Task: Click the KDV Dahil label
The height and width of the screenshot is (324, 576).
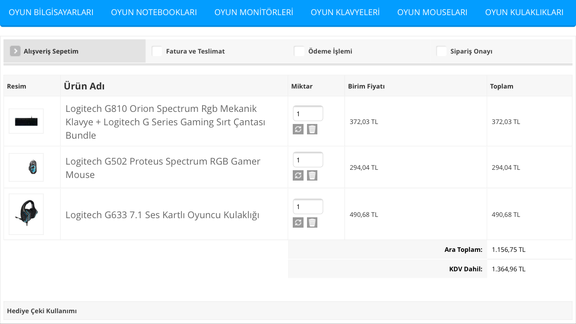Action: click(x=466, y=269)
